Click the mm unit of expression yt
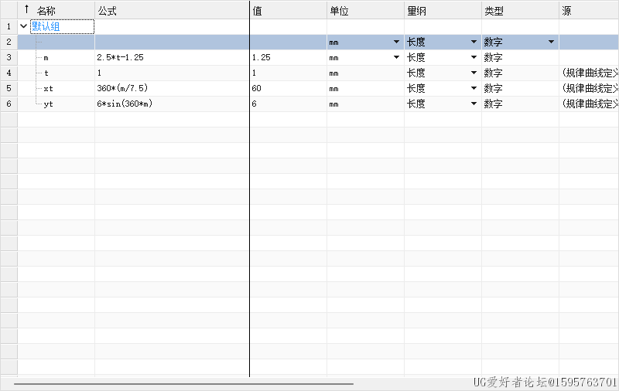 334,104
